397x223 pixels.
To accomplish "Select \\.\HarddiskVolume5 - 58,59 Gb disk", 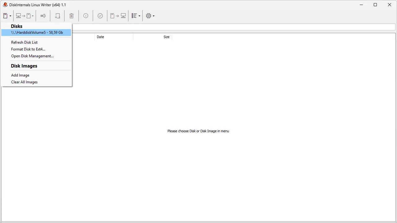I will (36, 33).
